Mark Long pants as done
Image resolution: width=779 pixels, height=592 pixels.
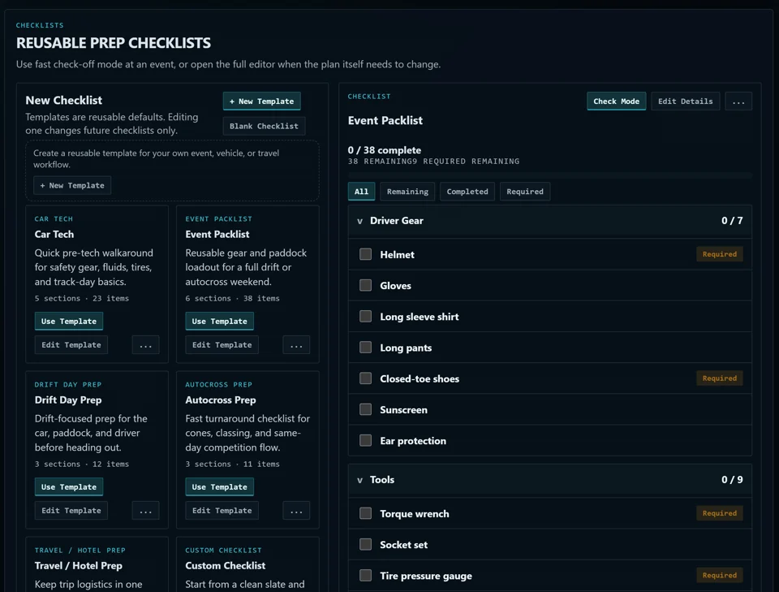366,348
